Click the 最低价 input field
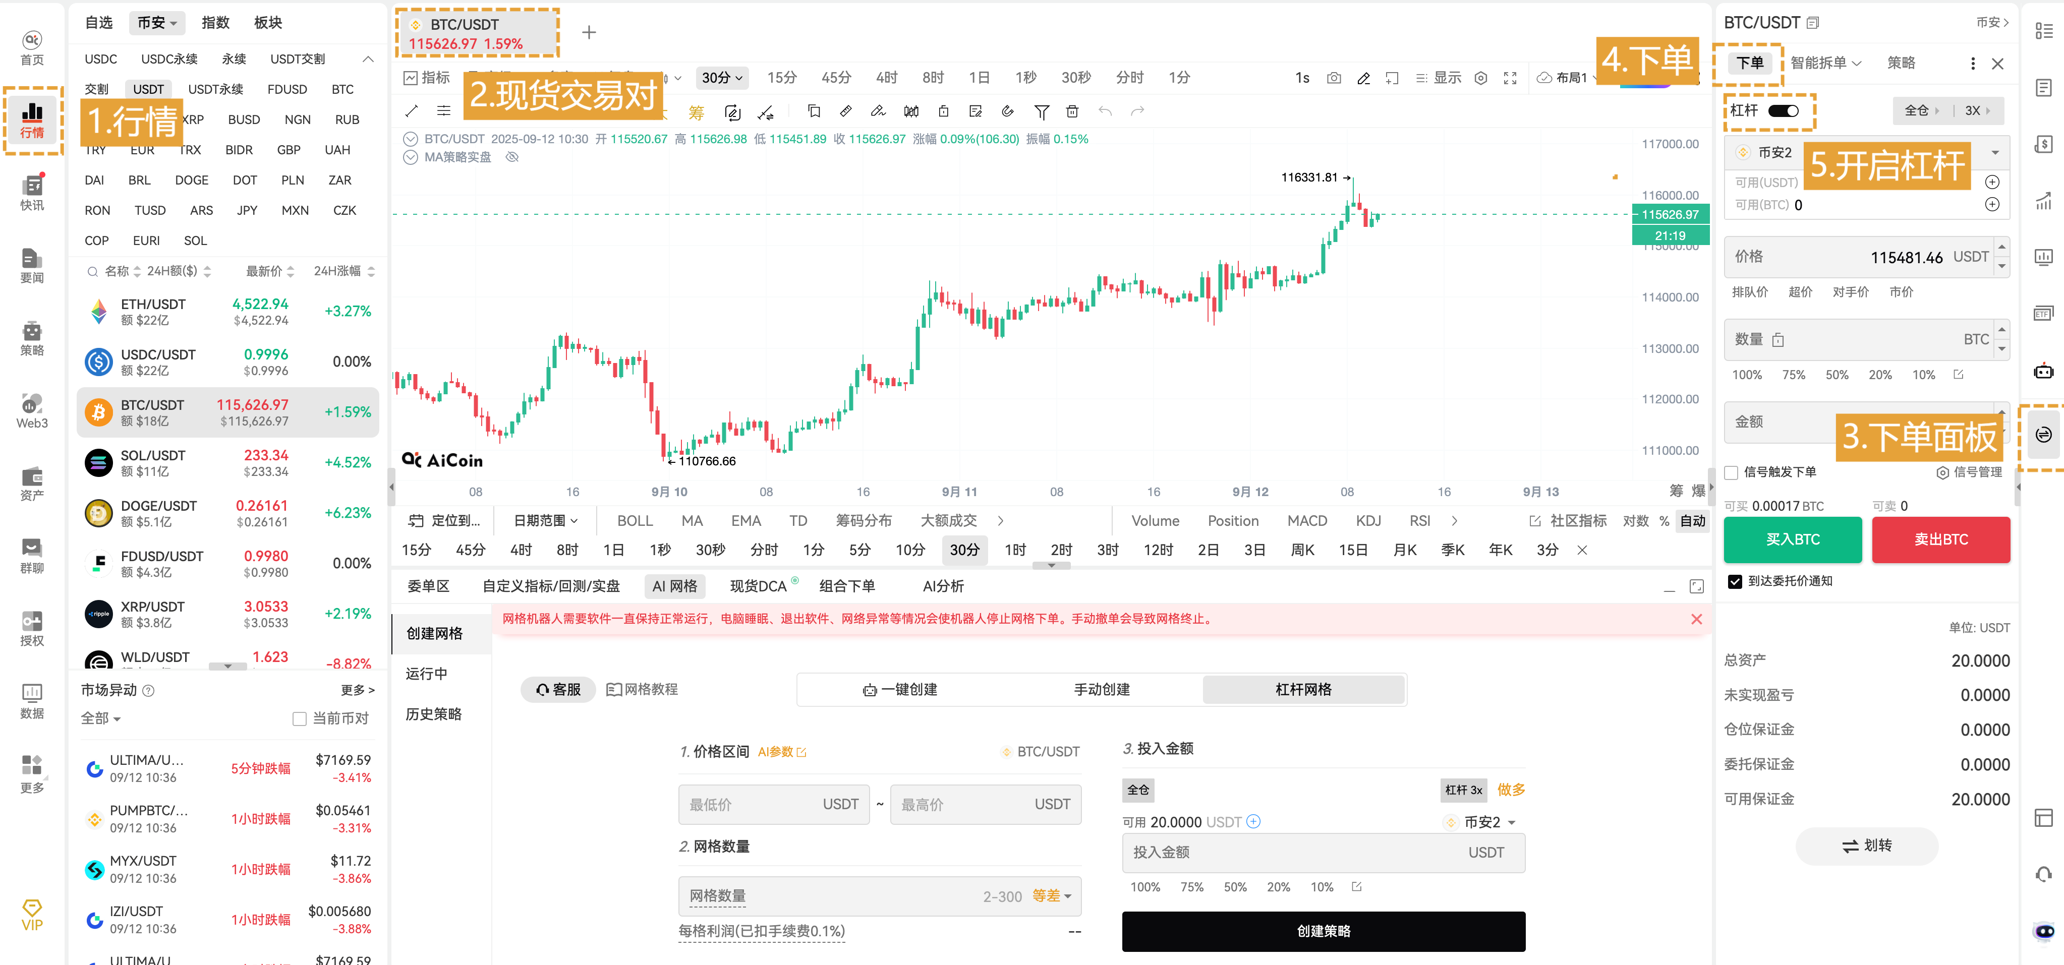The image size is (2064, 965). (x=773, y=804)
